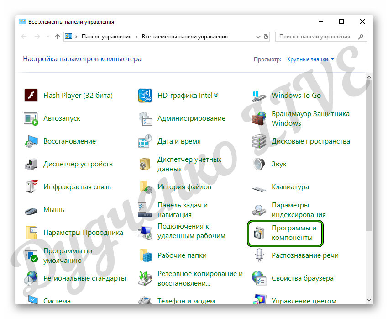Expand chevron after Панель управления breadcrumb
The width and height of the screenshot is (388, 319).
[136, 37]
